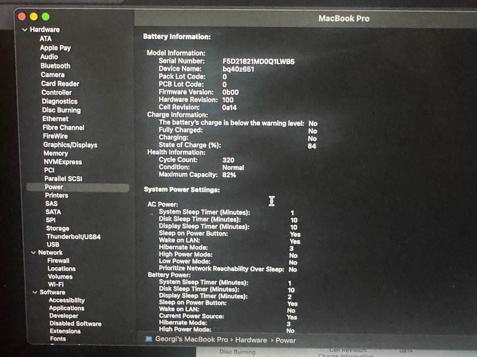The width and height of the screenshot is (477, 357).
Task: Select Controller in the sidebar
Action: (57, 93)
